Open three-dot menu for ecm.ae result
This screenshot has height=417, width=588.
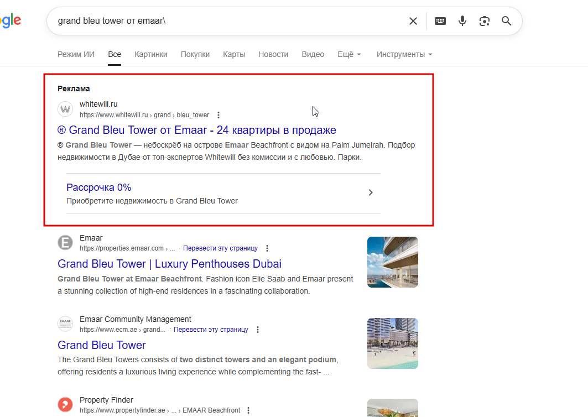click(258, 330)
